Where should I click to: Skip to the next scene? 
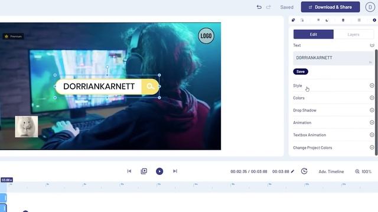coord(175,171)
